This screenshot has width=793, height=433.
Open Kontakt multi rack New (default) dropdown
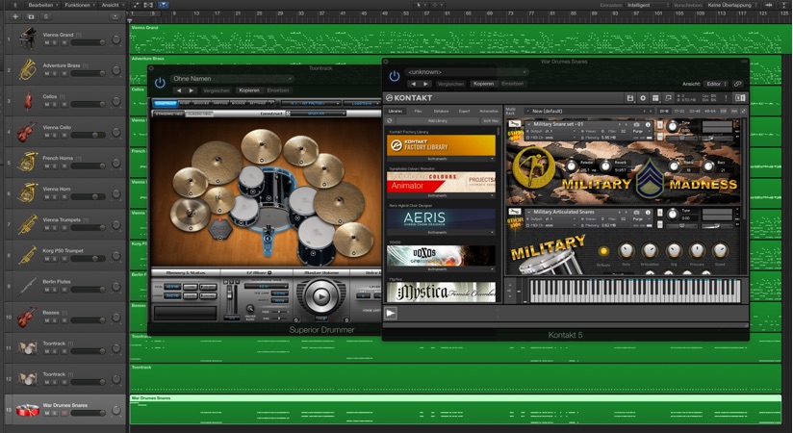click(x=589, y=111)
